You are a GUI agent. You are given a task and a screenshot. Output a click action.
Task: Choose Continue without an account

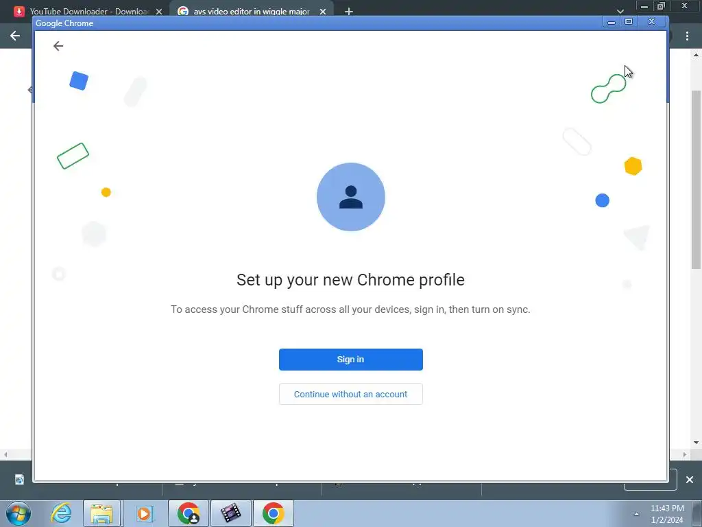(x=350, y=394)
